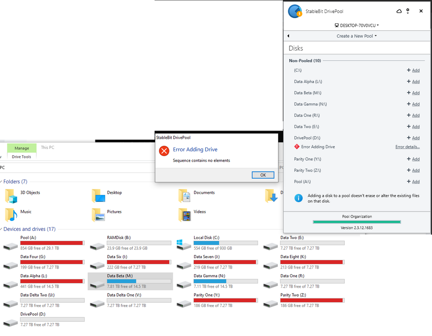Add the (C:\) disk to the pool
This screenshot has height=336, width=432.
pos(413,70)
